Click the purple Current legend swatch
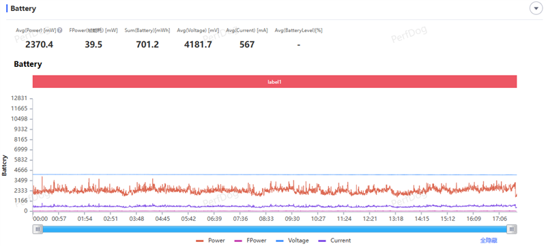The height and width of the screenshot is (246, 546). pos(322,241)
